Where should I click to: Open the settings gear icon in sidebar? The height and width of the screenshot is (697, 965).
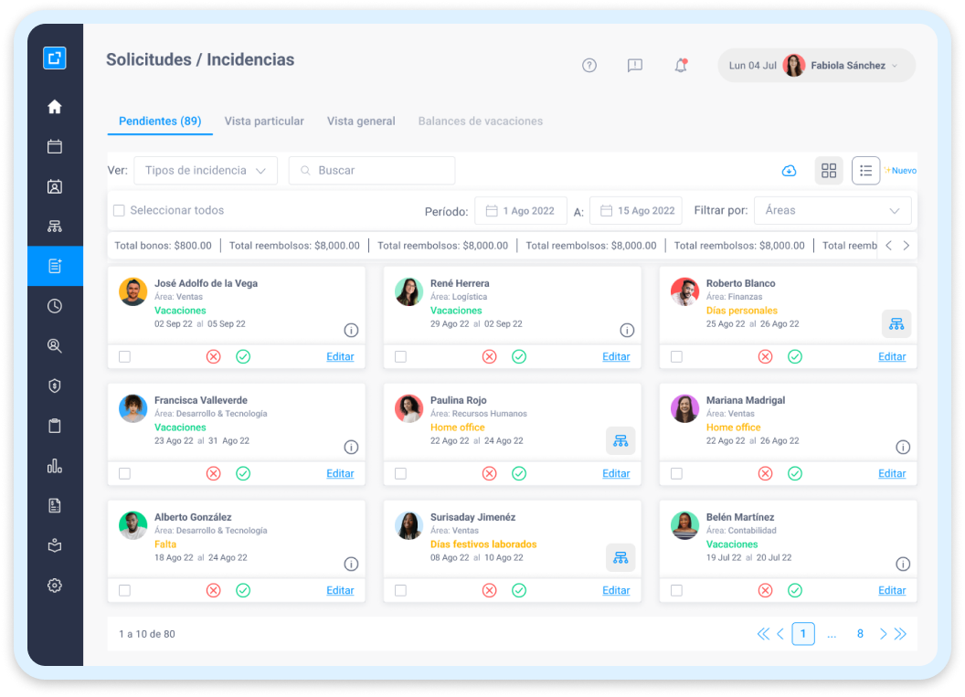pos(55,585)
